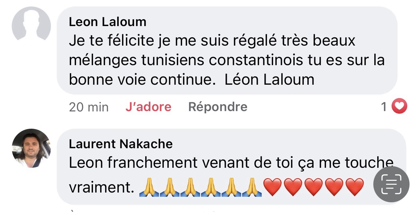Click the first praying hands emoji

pos(149,187)
